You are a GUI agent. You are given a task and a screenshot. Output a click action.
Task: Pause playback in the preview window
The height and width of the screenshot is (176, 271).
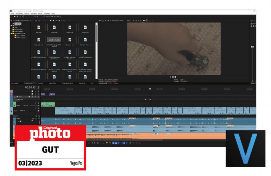pos(173,77)
